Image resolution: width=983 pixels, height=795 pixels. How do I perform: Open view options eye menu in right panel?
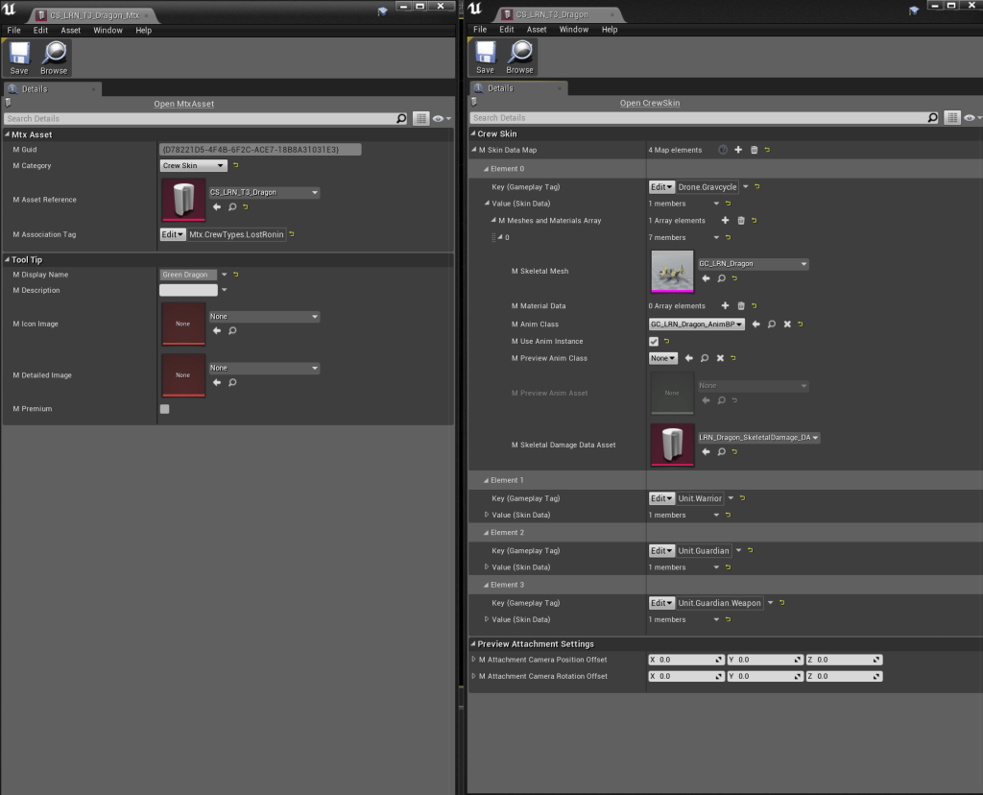click(971, 118)
